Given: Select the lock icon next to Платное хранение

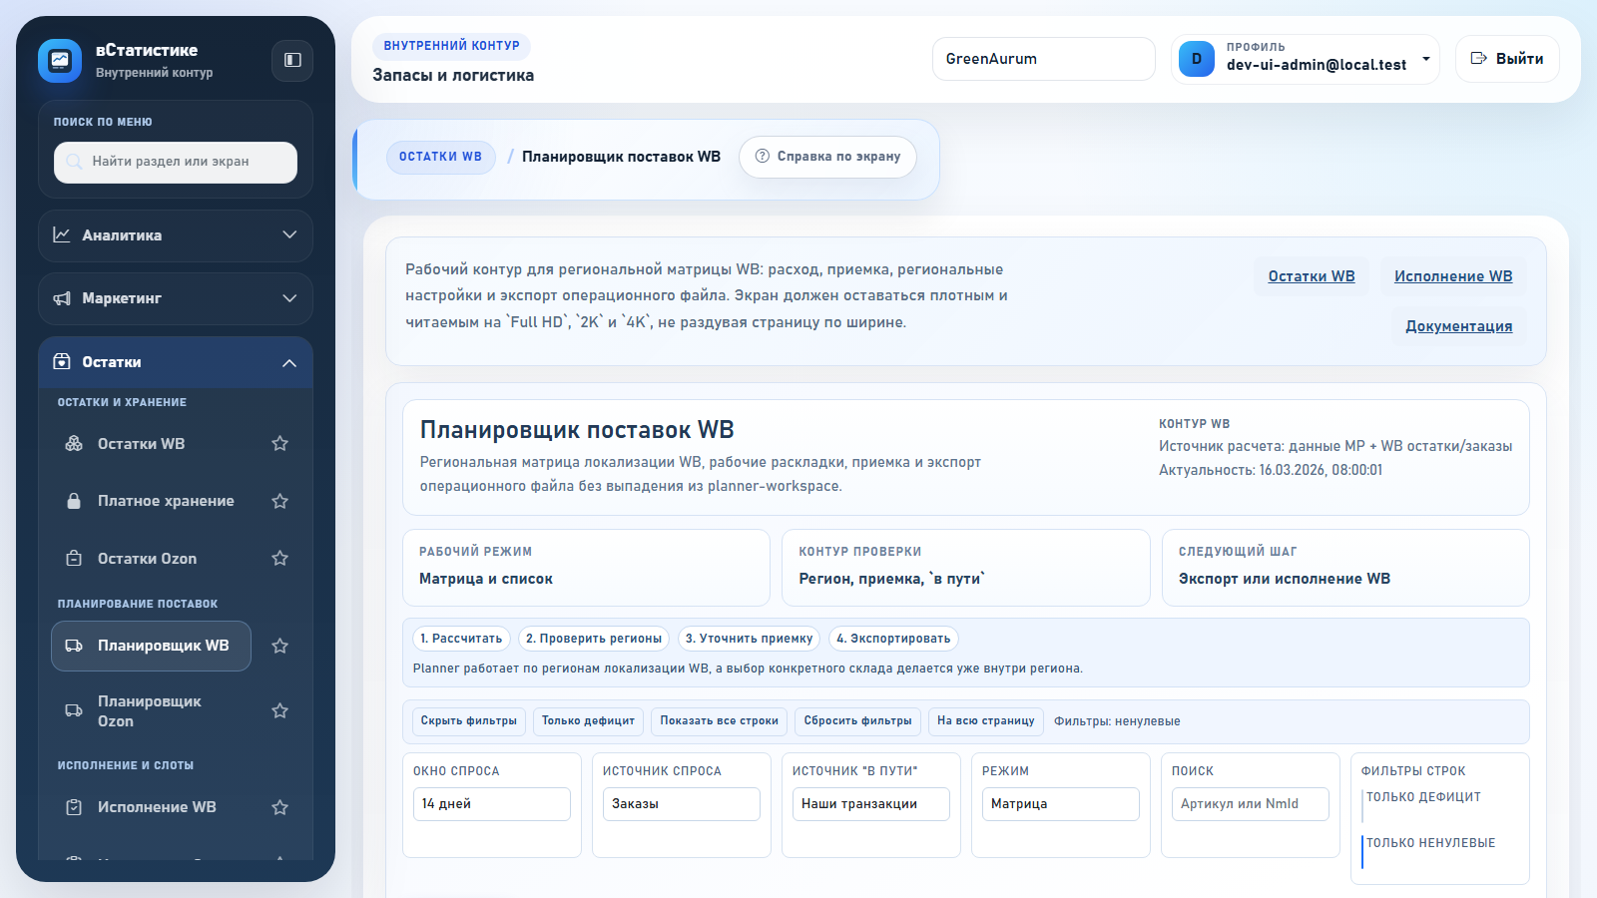Looking at the screenshot, I should (x=74, y=500).
